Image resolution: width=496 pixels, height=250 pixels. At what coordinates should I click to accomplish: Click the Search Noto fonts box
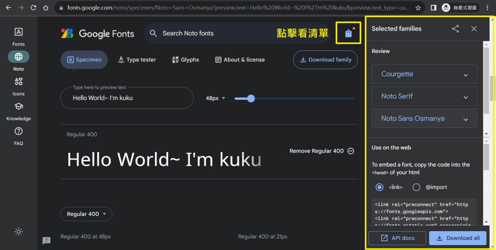pos(236,33)
